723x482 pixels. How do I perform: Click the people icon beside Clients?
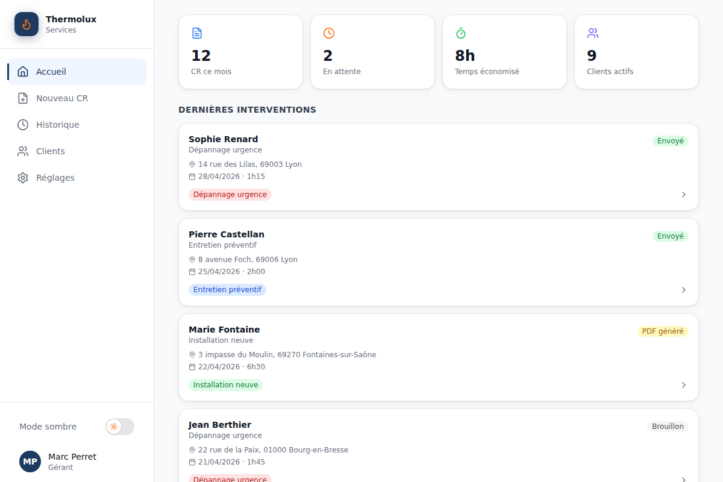[23, 151]
